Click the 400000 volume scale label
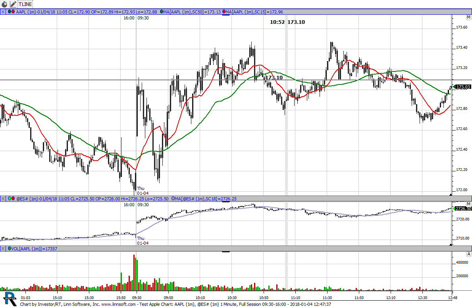The width and height of the screenshot is (472, 307). 462,263
